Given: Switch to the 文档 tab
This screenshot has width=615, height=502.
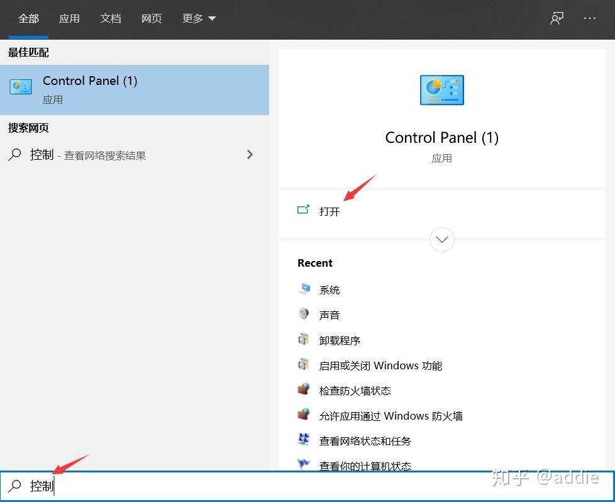Looking at the screenshot, I should (x=111, y=18).
